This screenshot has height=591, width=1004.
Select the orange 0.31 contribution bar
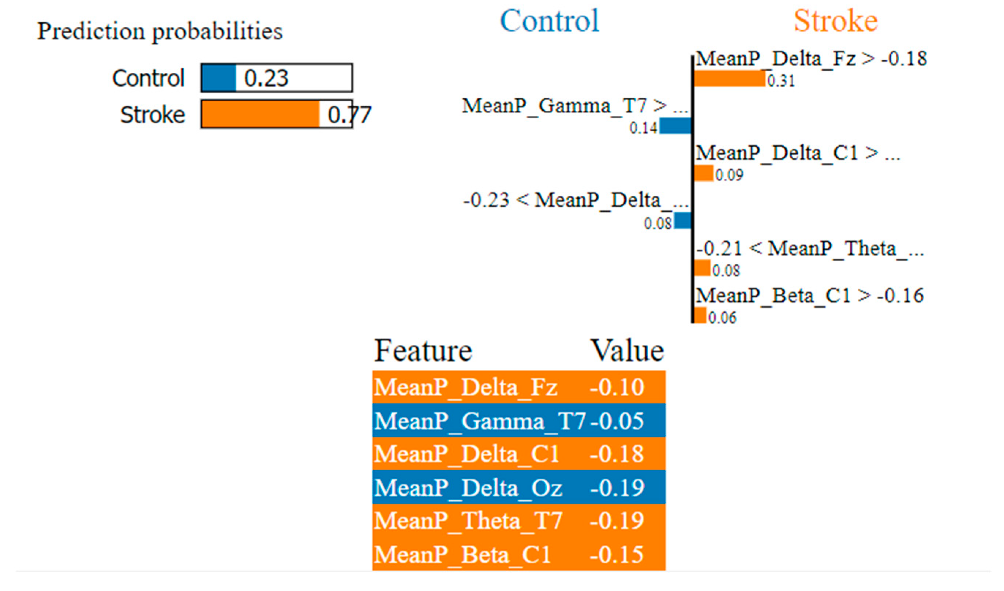click(x=730, y=79)
